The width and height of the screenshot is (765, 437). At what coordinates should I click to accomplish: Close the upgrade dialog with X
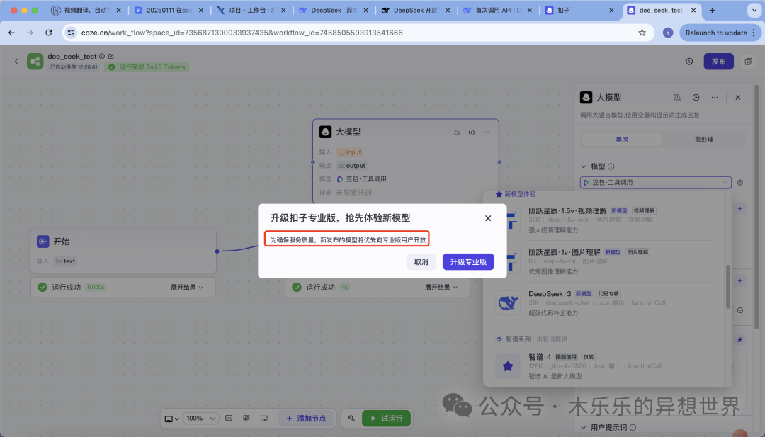coord(488,218)
